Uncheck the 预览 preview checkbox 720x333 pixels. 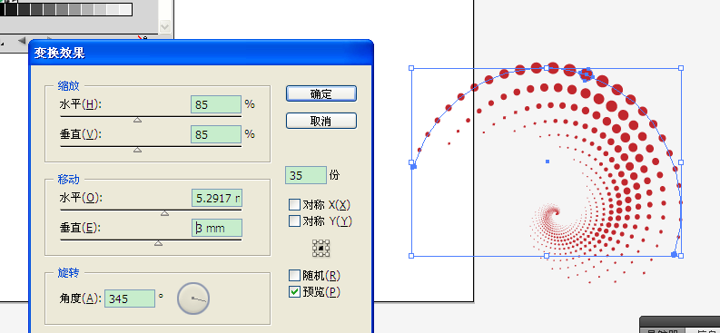coord(294,291)
